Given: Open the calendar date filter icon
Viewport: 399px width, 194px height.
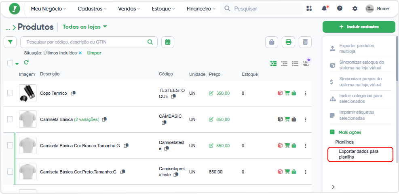Looking at the screenshot, I should (x=168, y=42).
